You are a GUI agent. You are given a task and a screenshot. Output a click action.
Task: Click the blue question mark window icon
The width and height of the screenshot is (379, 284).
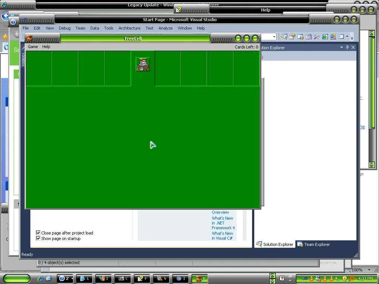pos(13,22)
